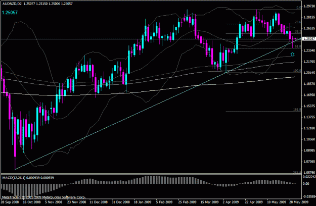Click the cyan up-arrow marker on the chart
The image size is (316, 206).
point(292,54)
